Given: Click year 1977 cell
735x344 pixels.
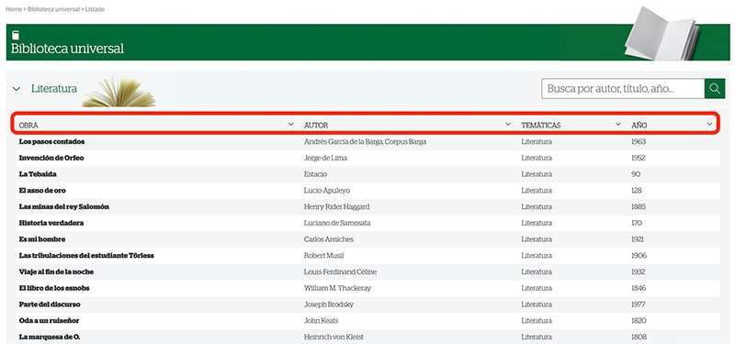Looking at the screenshot, I should (639, 305).
